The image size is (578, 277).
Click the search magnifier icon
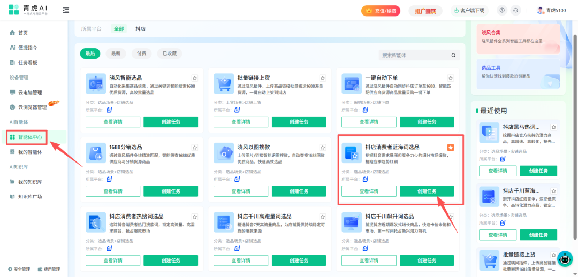(x=454, y=55)
